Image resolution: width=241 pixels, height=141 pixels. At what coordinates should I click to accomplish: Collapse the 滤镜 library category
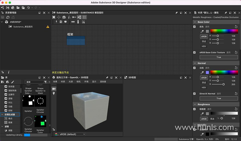coord(2,126)
